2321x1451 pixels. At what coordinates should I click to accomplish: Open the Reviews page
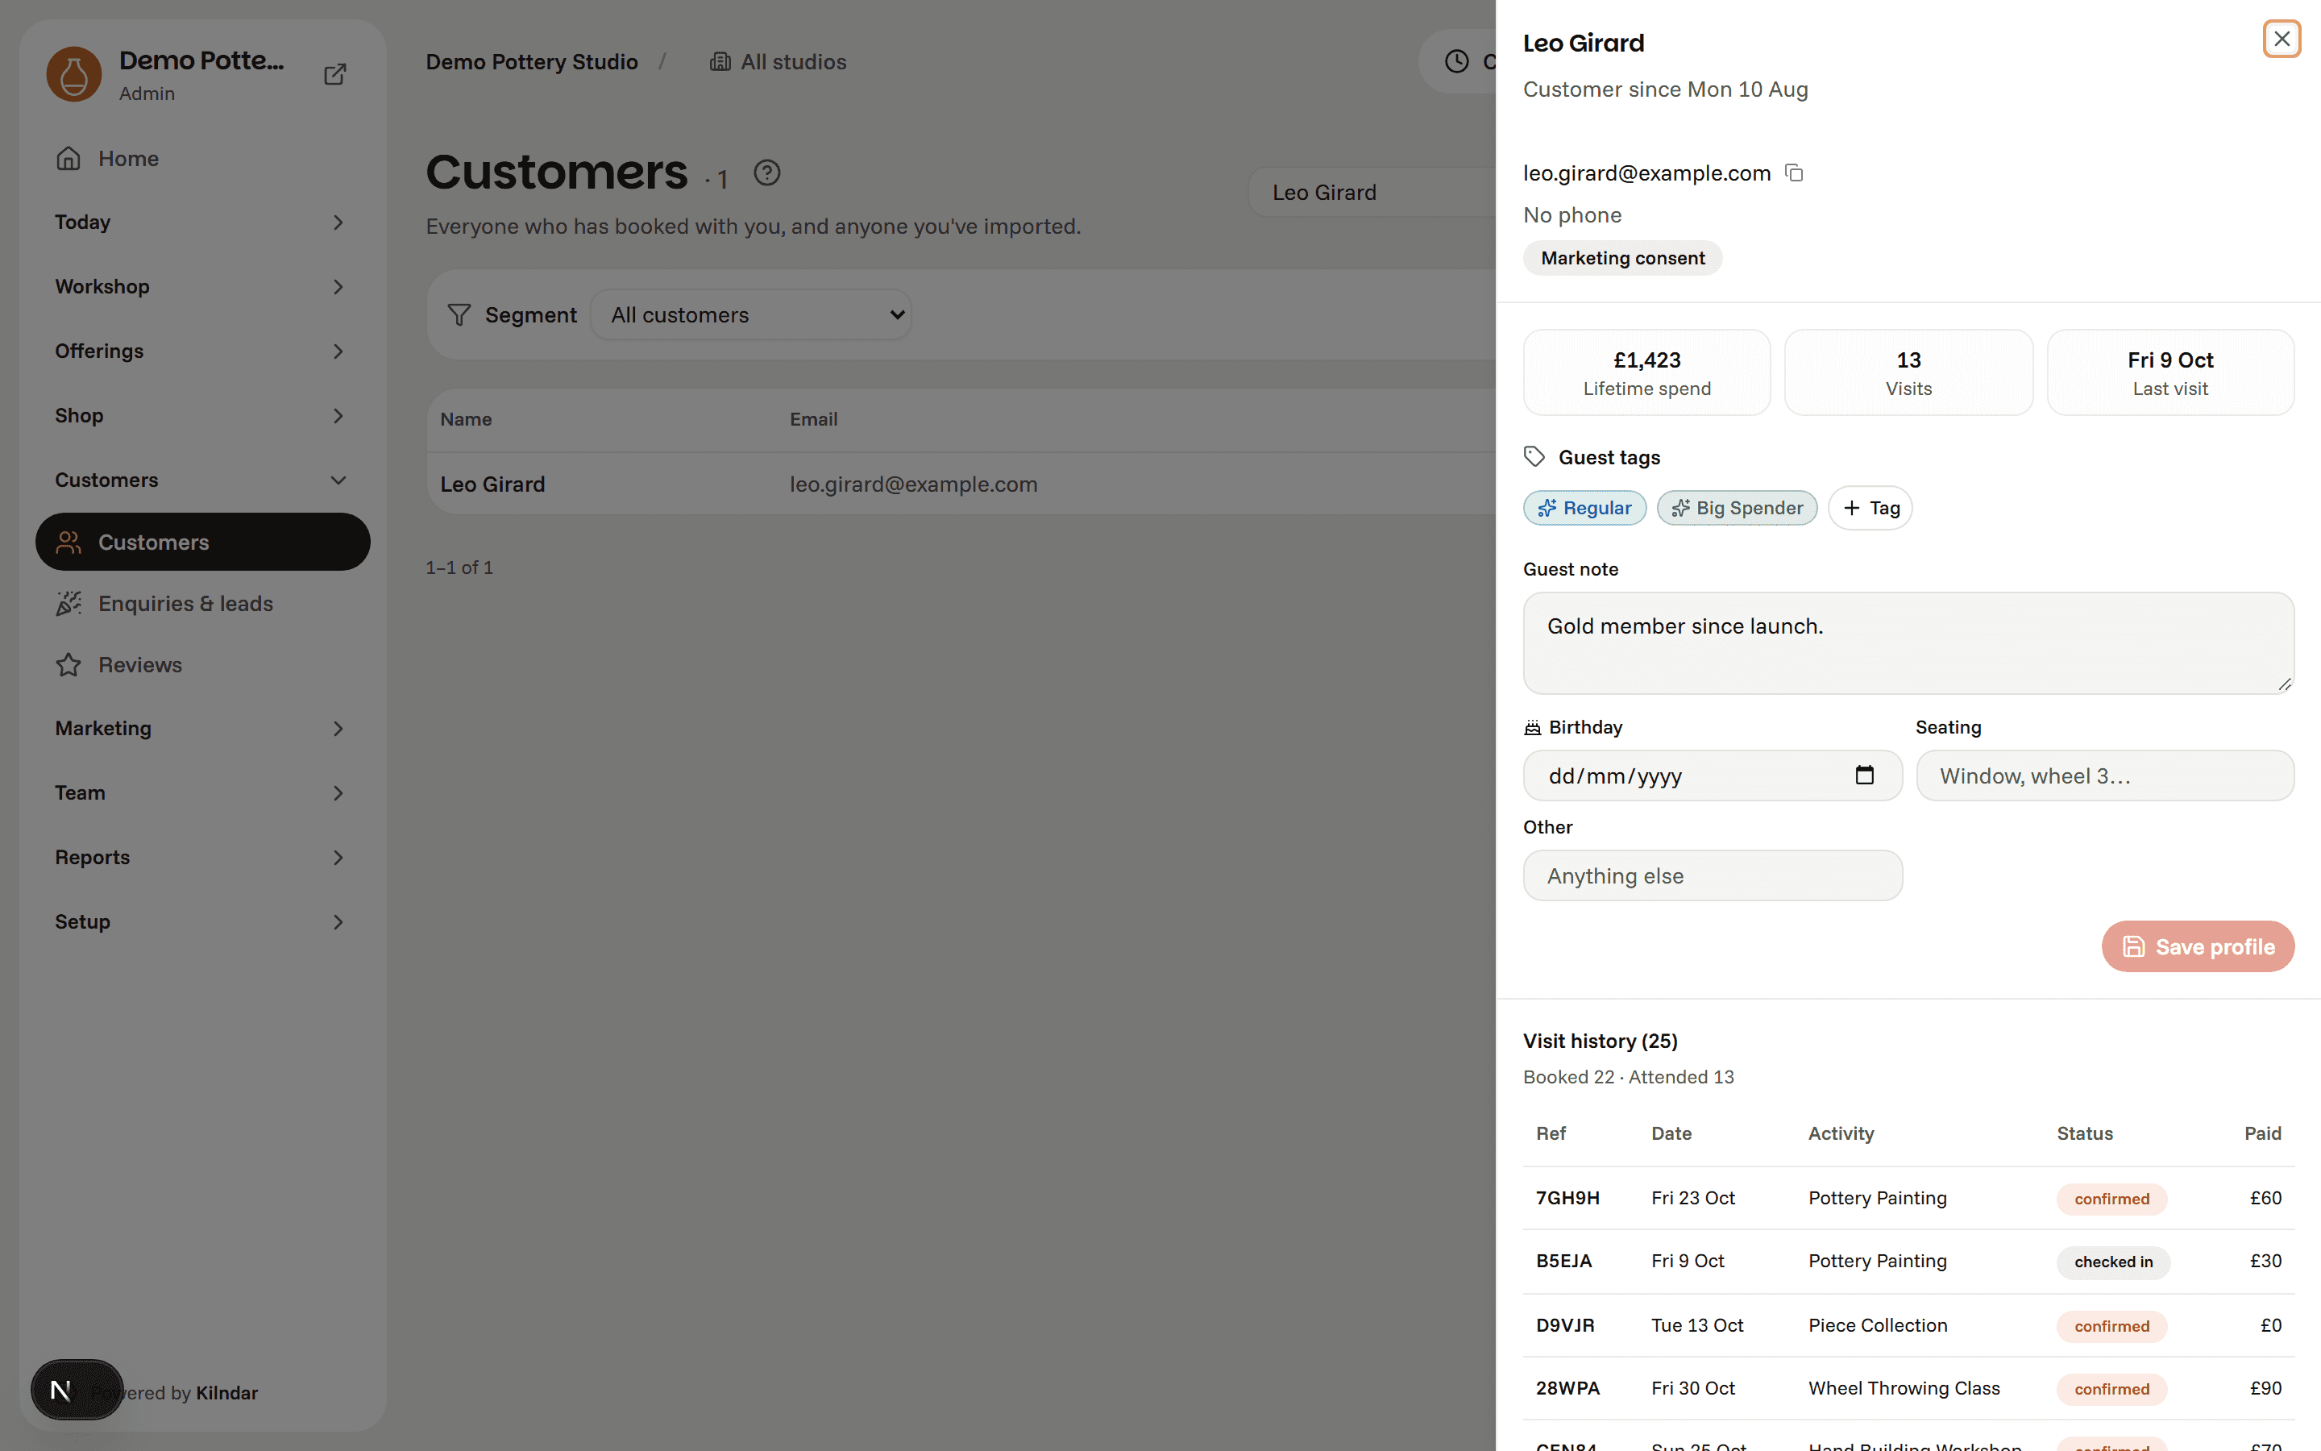click(x=202, y=664)
